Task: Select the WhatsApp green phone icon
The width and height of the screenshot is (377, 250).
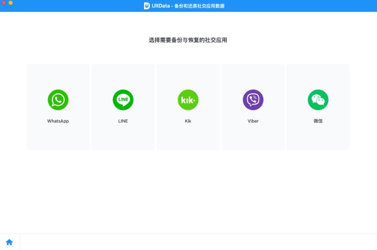Action: point(58,100)
